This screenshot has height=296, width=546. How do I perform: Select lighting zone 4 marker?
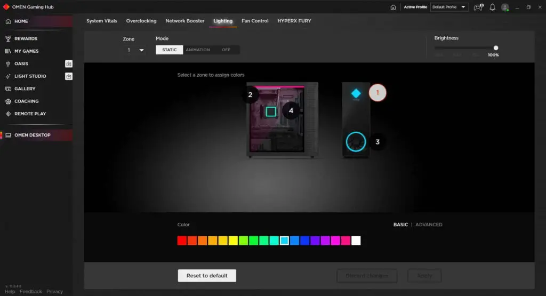click(x=291, y=111)
